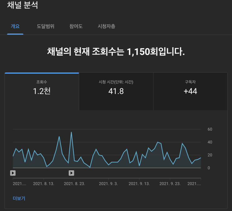
Task: Click the 2021. 8. 13. axis date label
Action: pyautogui.click(x=44, y=184)
